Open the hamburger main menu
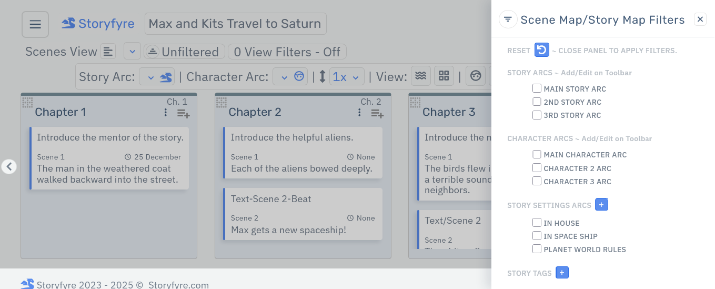The image size is (715, 289). click(35, 24)
